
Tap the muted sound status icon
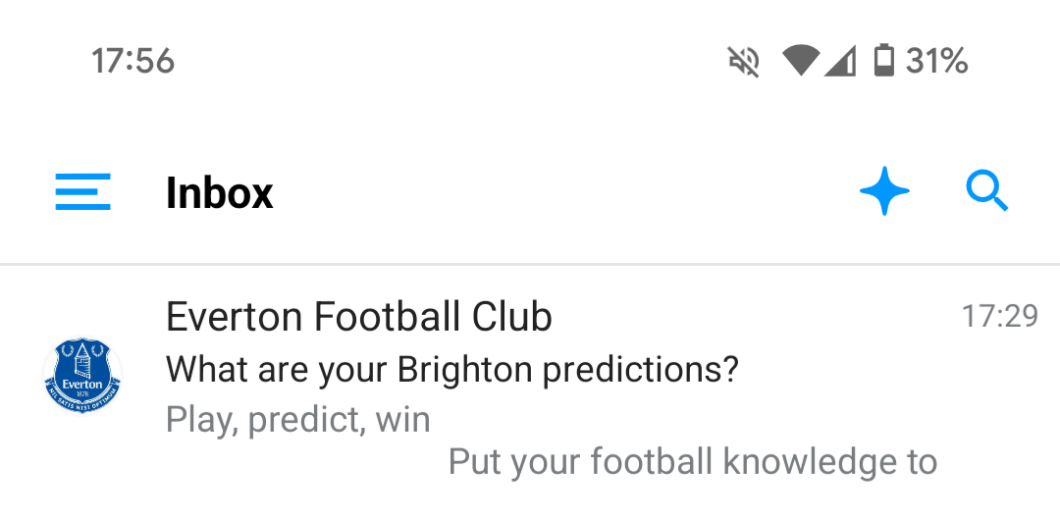pyautogui.click(x=744, y=62)
